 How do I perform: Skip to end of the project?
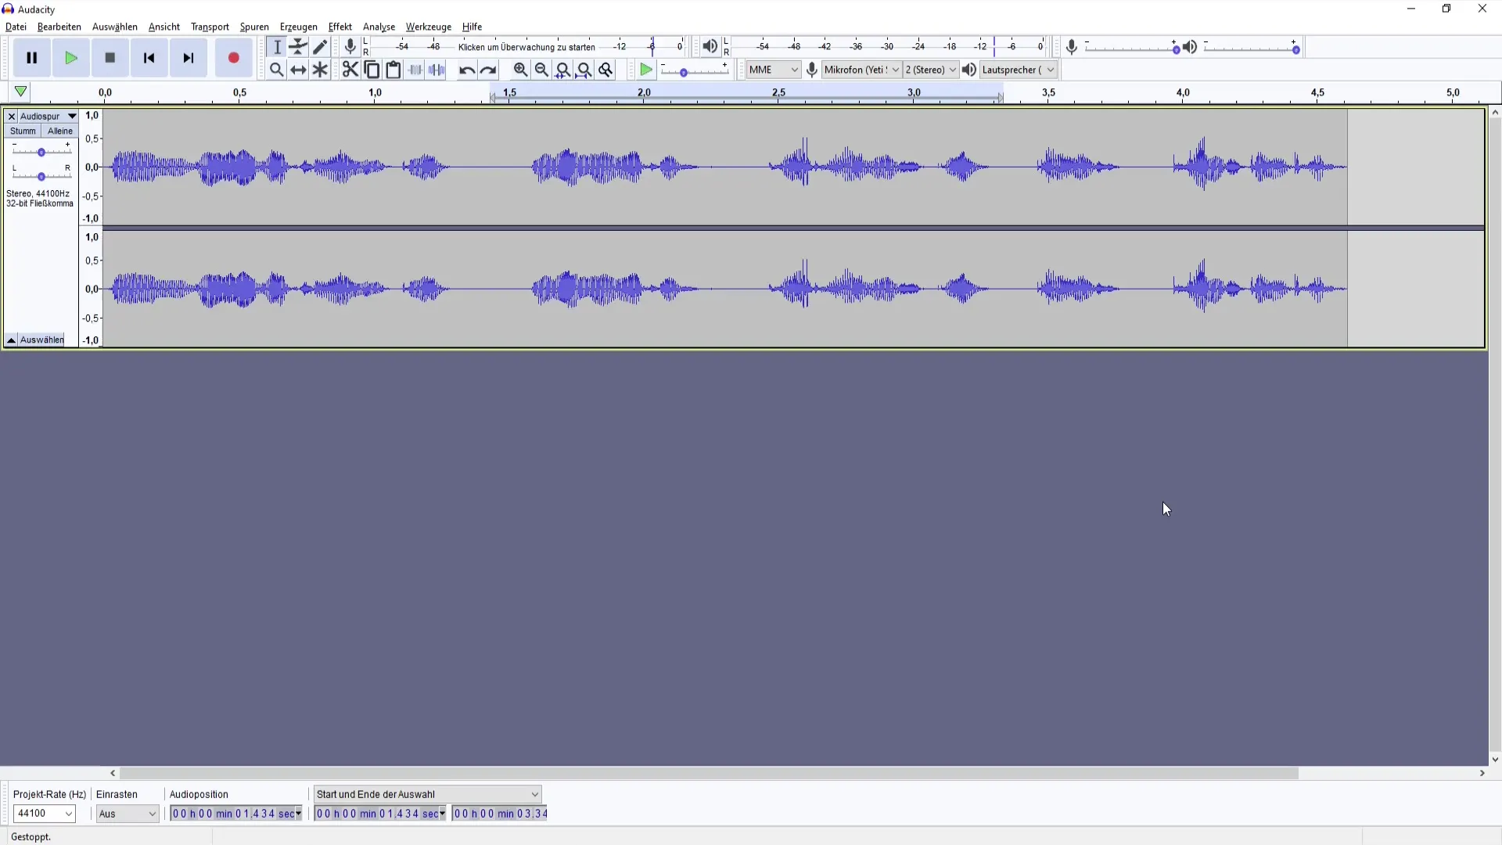click(189, 58)
